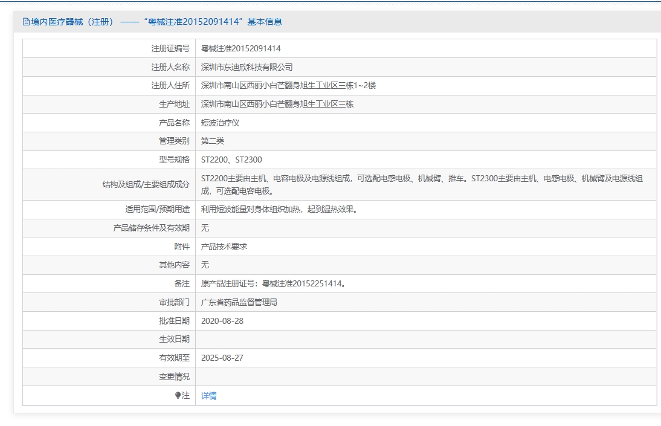Click the 注册证编号 row label
661x426 pixels.
[x=170, y=48]
